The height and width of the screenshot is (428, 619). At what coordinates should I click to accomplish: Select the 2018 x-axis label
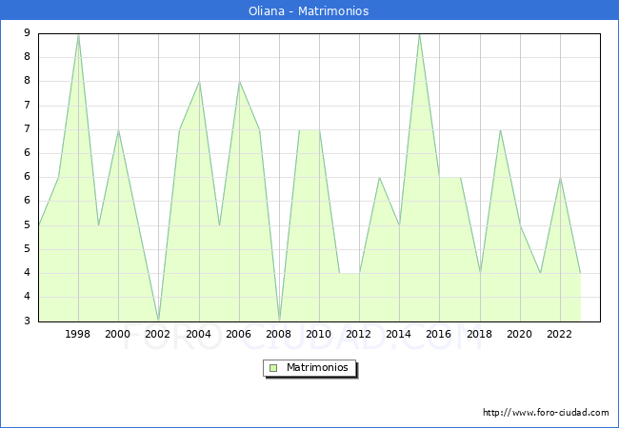pos(479,334)
